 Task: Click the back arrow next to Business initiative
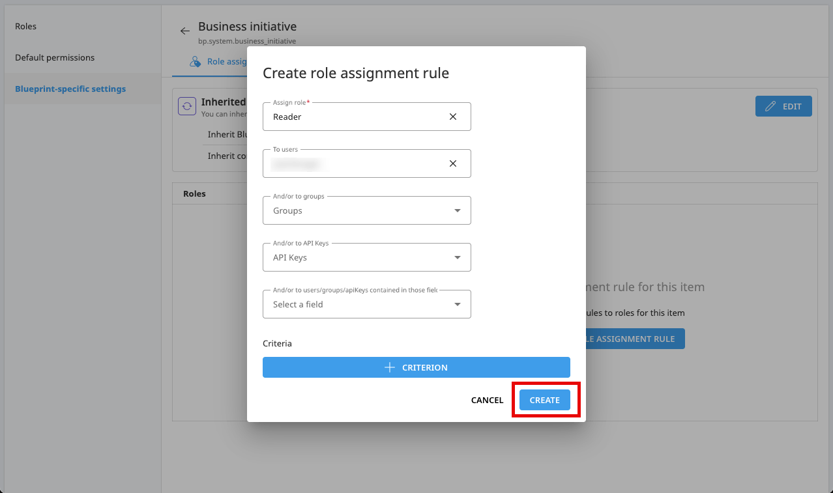pos(184,30)
